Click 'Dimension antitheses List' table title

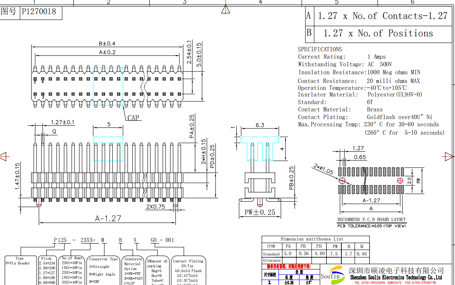312,239
